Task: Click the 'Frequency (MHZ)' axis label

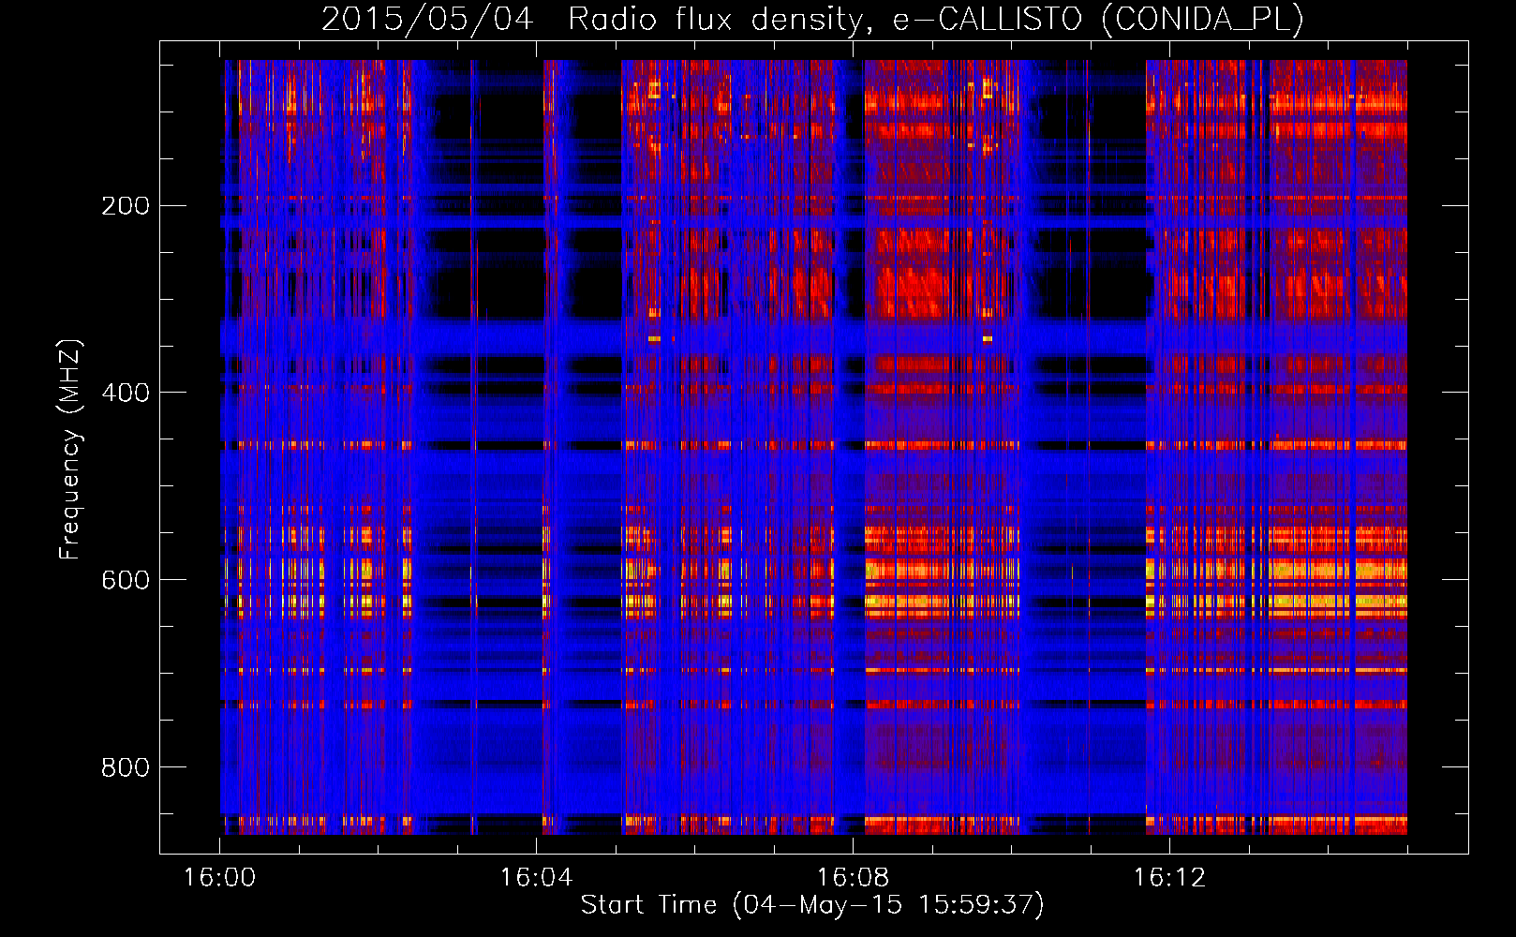Action: point(69,450)
